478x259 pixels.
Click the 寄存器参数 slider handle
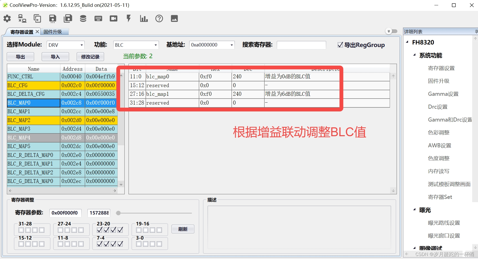118,213
